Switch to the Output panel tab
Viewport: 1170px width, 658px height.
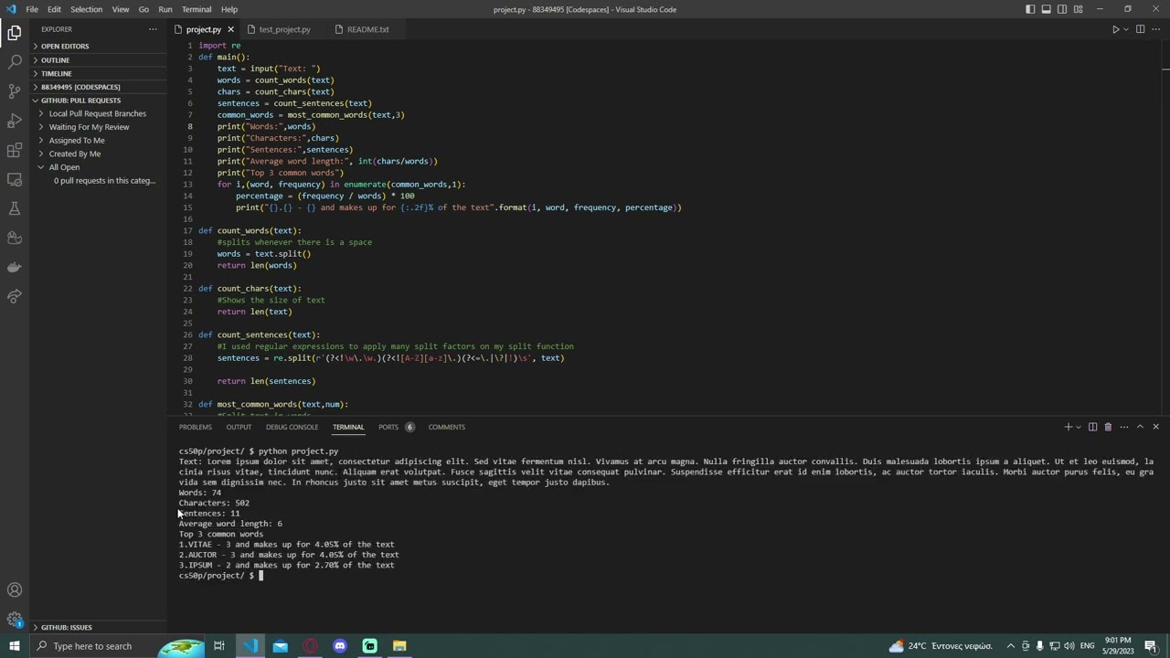239,427
